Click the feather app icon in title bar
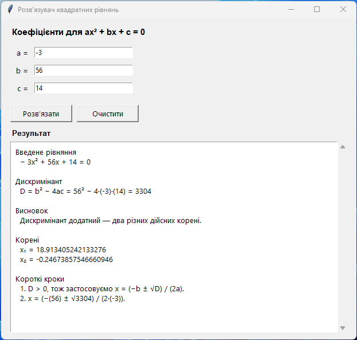Screen dimensions: 357x340 [x=10, y=10]
